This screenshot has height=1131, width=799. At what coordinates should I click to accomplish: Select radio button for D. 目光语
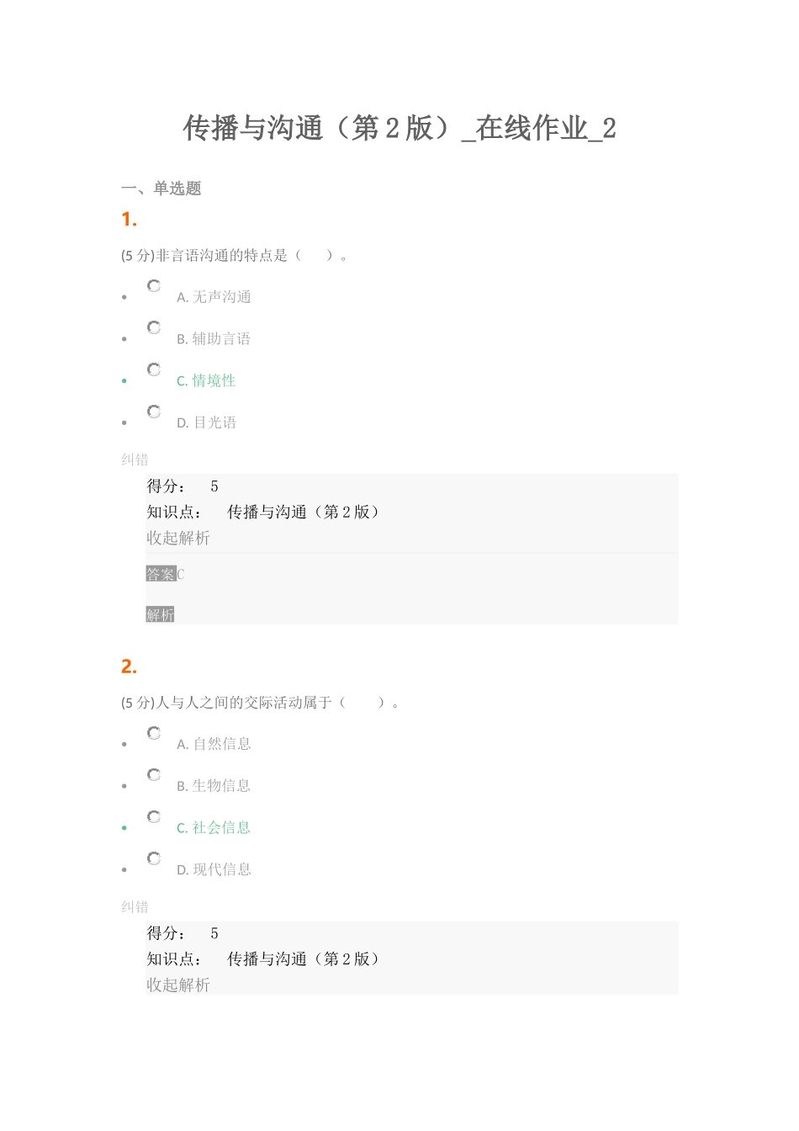(x=154, y=412)
